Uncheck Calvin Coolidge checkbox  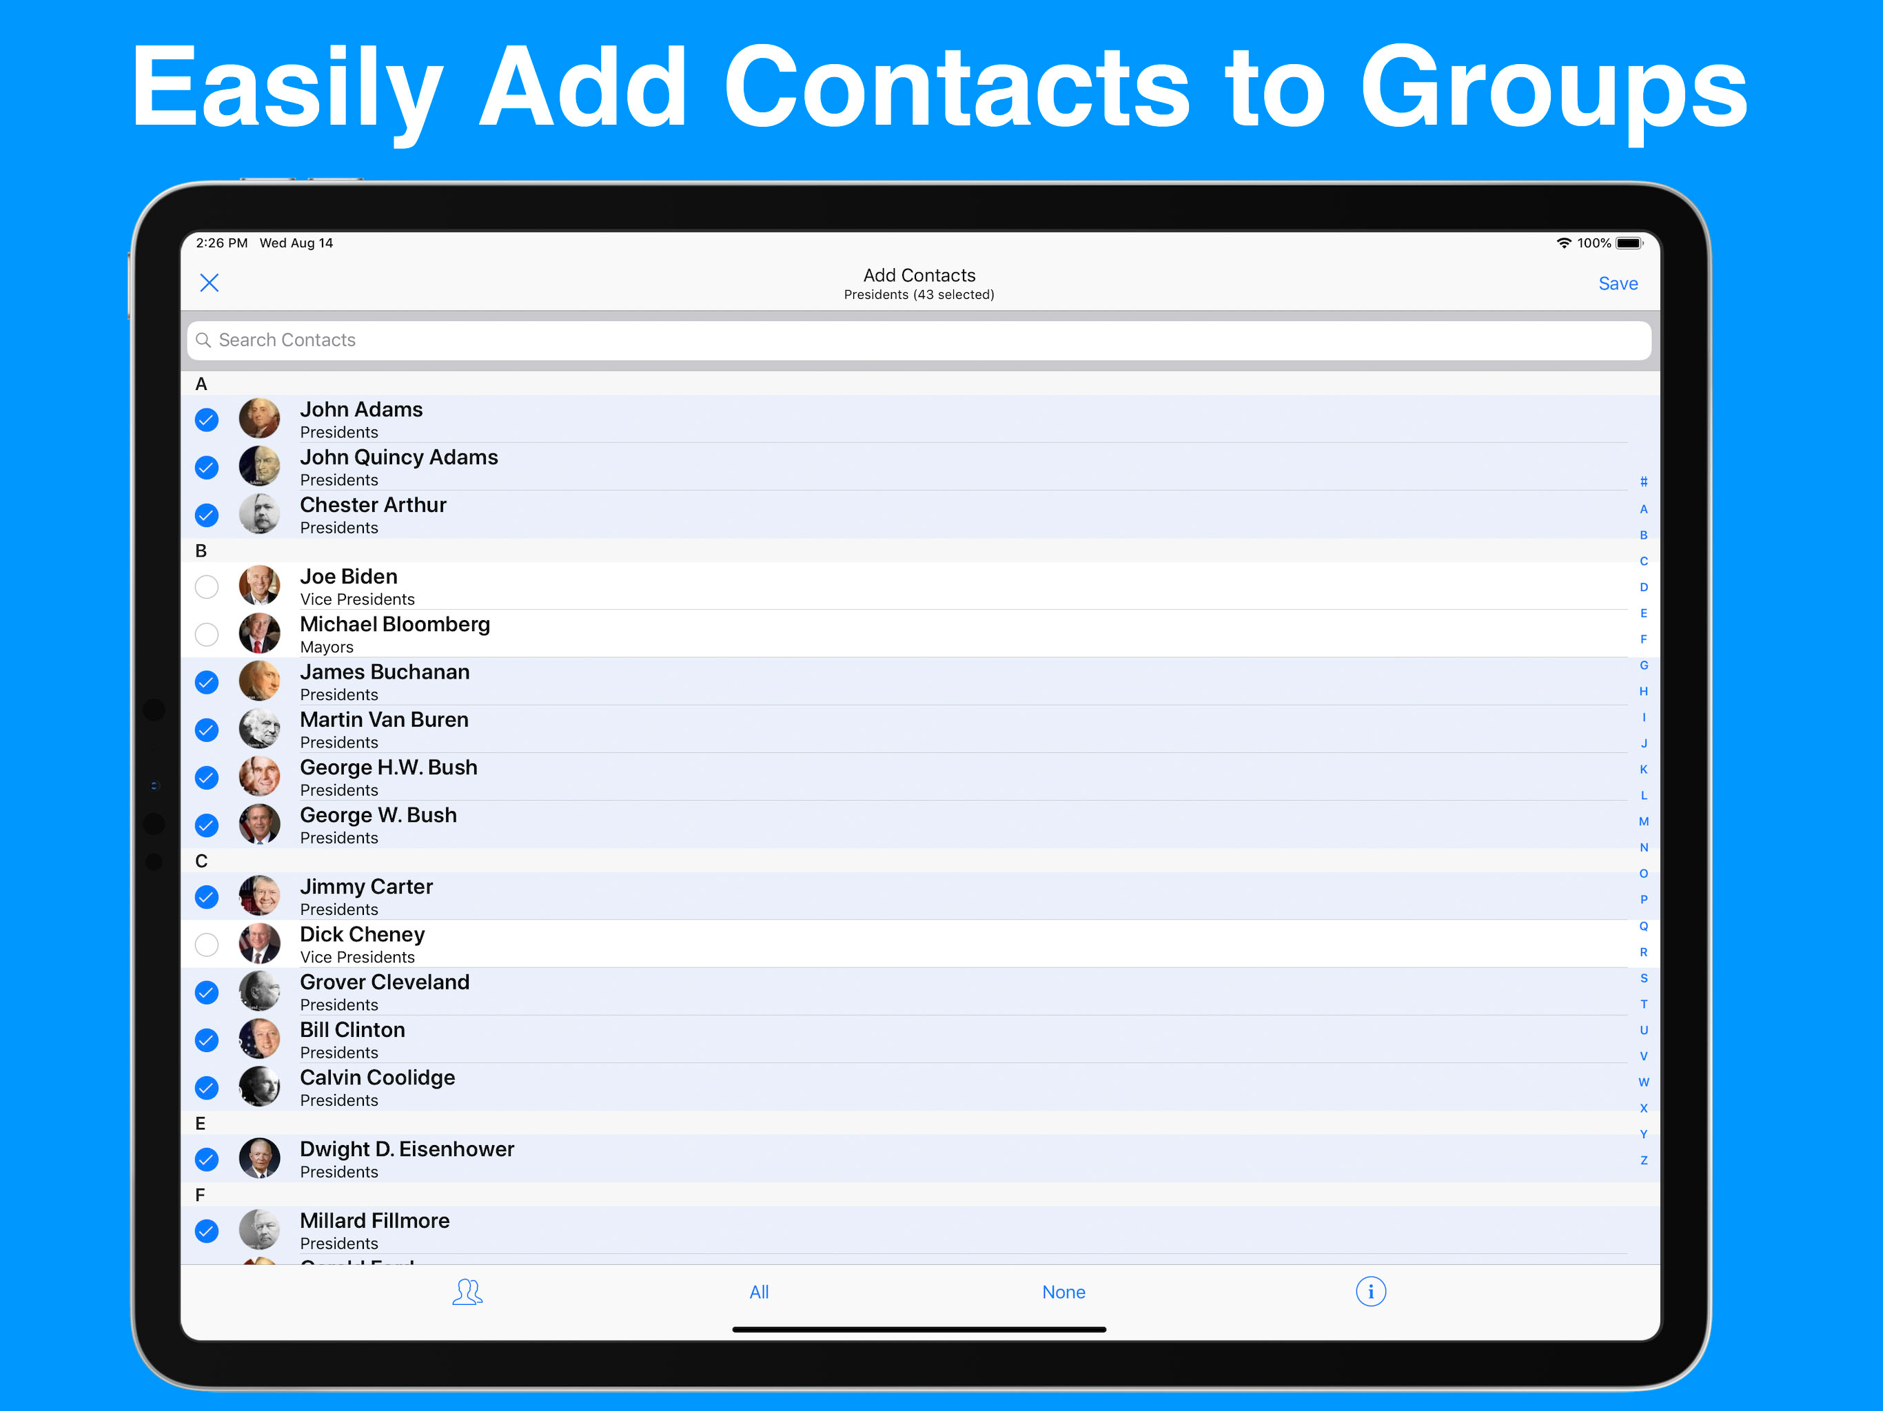coord(207,1088)
